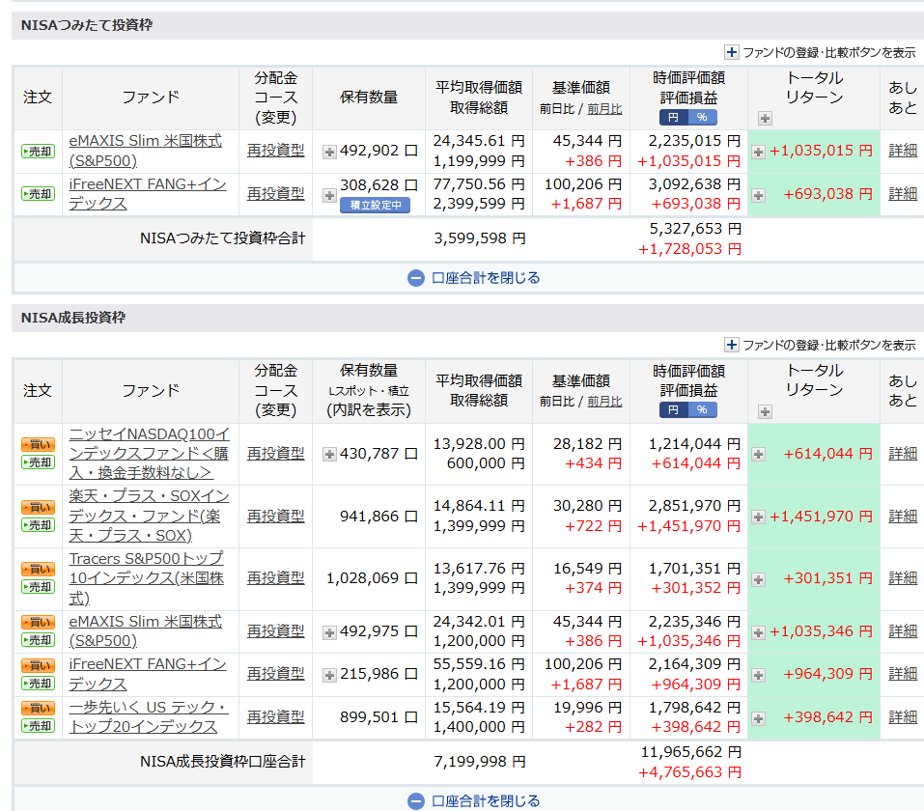Expand total return +1,451,970円 row

pyautogui.click(x=758, y=517)
